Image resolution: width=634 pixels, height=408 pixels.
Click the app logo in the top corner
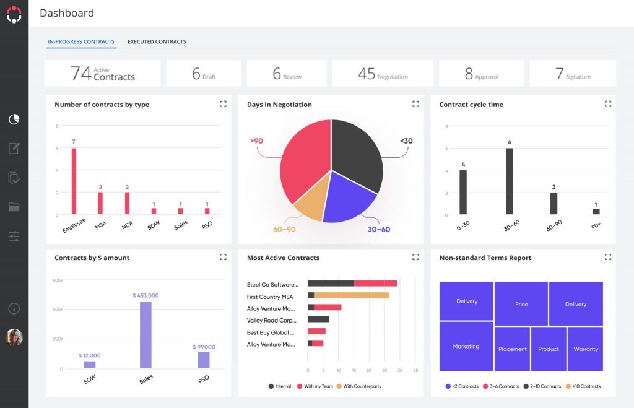[x=14, y=15]
